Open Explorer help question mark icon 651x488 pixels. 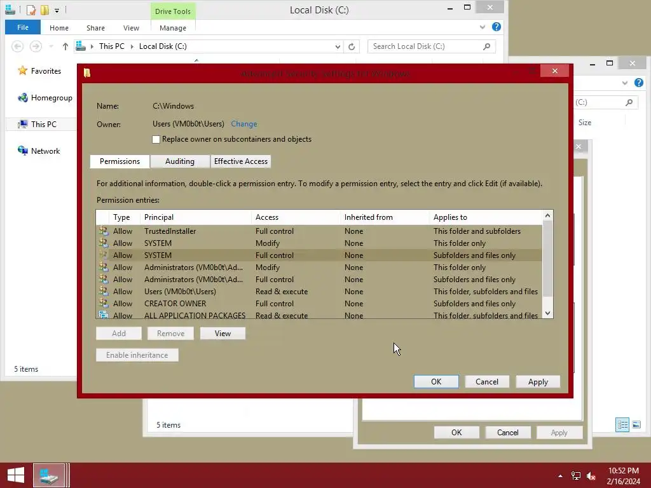[x=496, y=27]
